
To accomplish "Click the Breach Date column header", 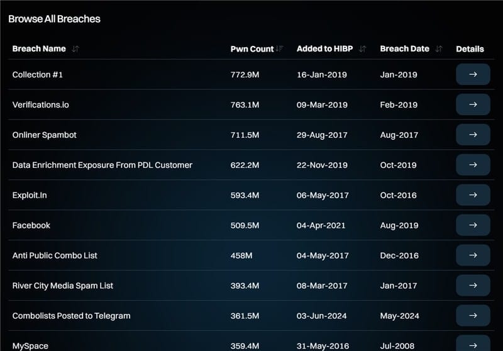I will click(x=404, y=49).
